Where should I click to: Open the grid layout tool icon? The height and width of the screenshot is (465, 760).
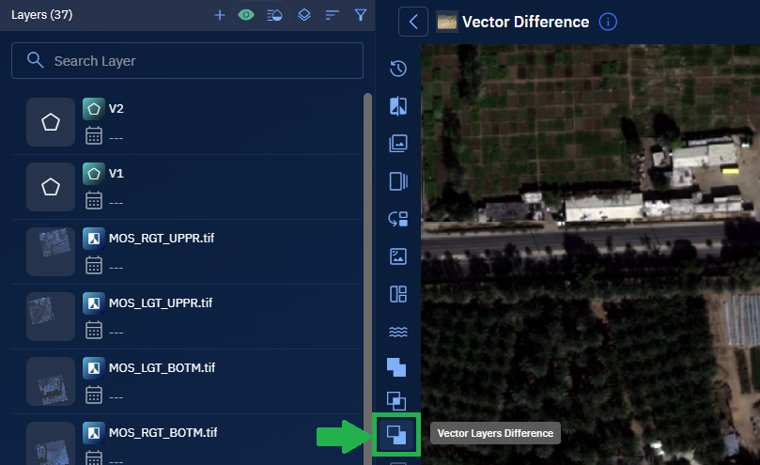pos(398,294)
